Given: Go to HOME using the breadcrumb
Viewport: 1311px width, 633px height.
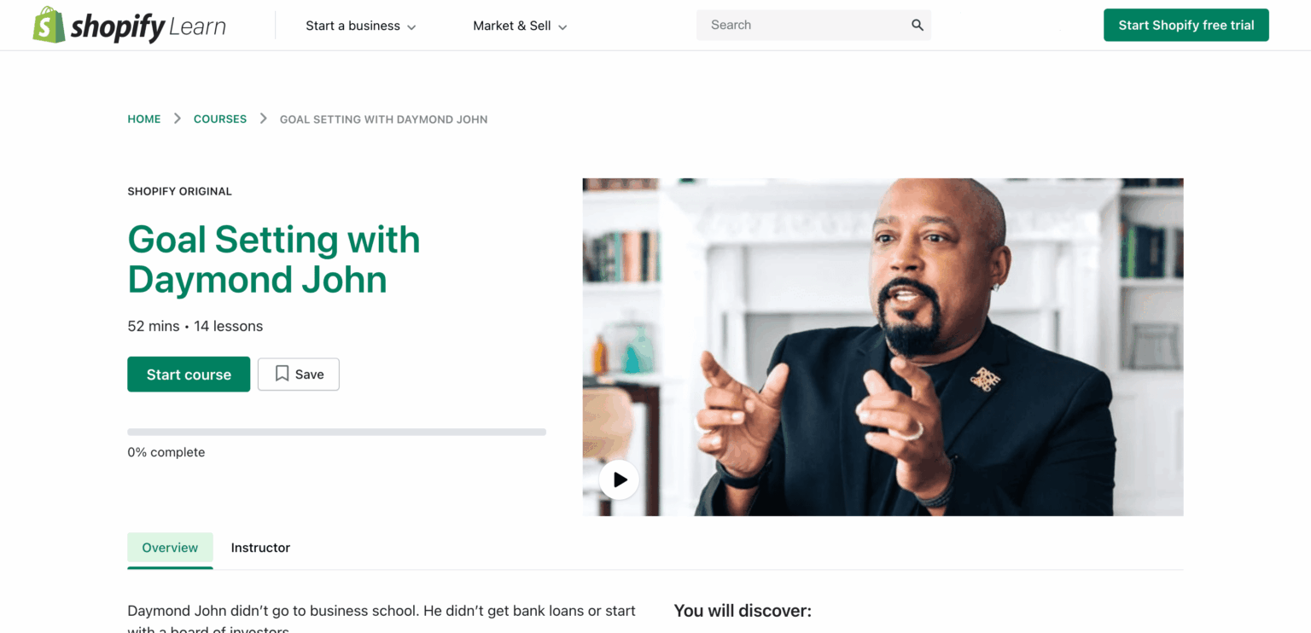Looking at the screenshot, I should [143, 119].
